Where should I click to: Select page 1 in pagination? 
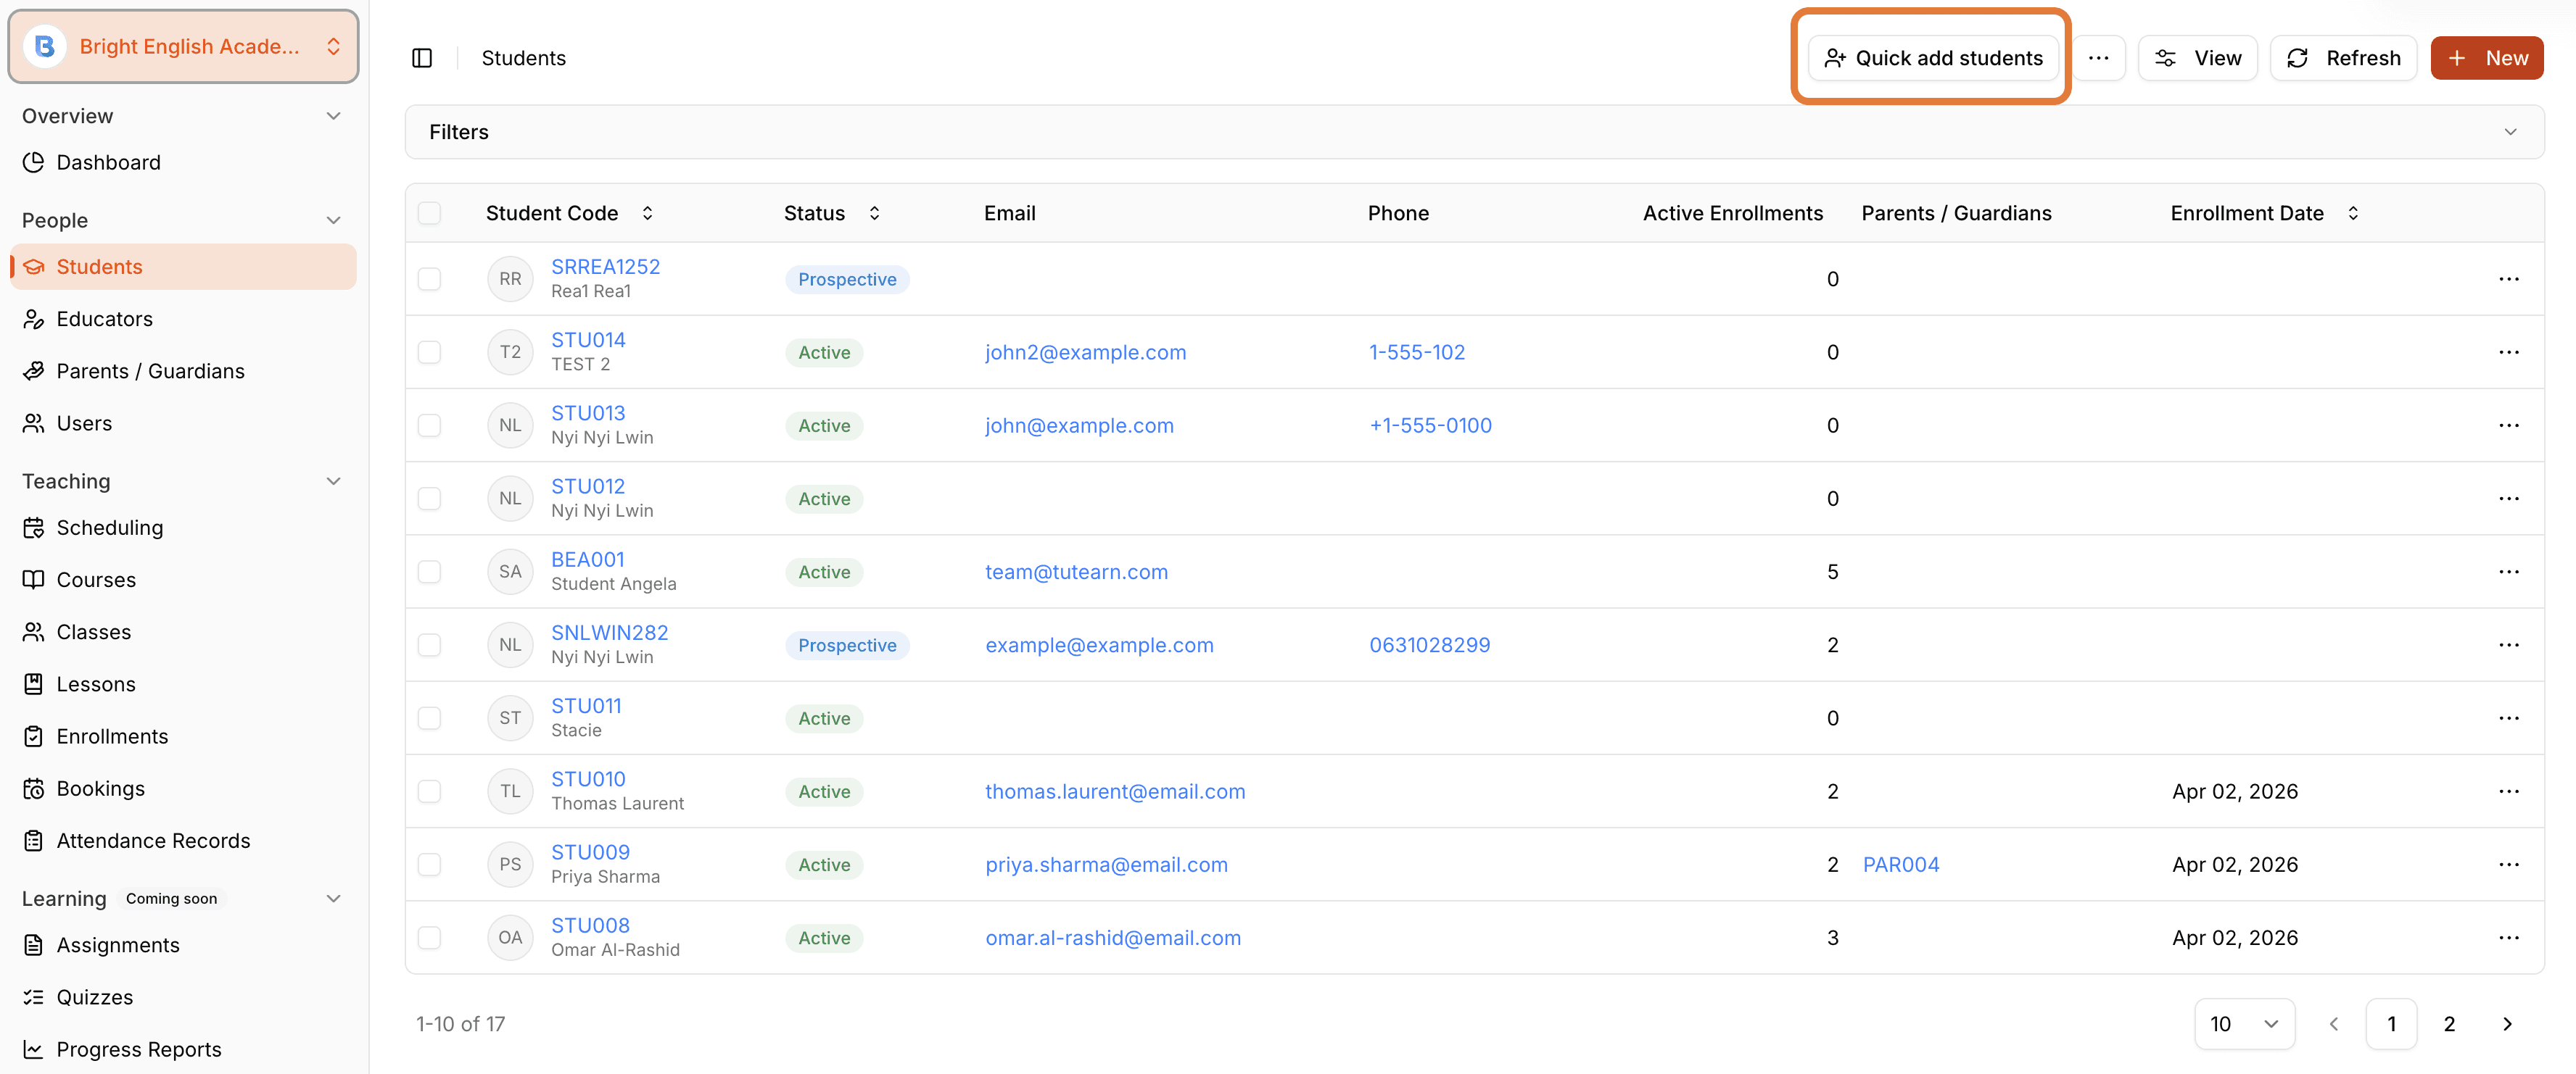[2391, 1024]
